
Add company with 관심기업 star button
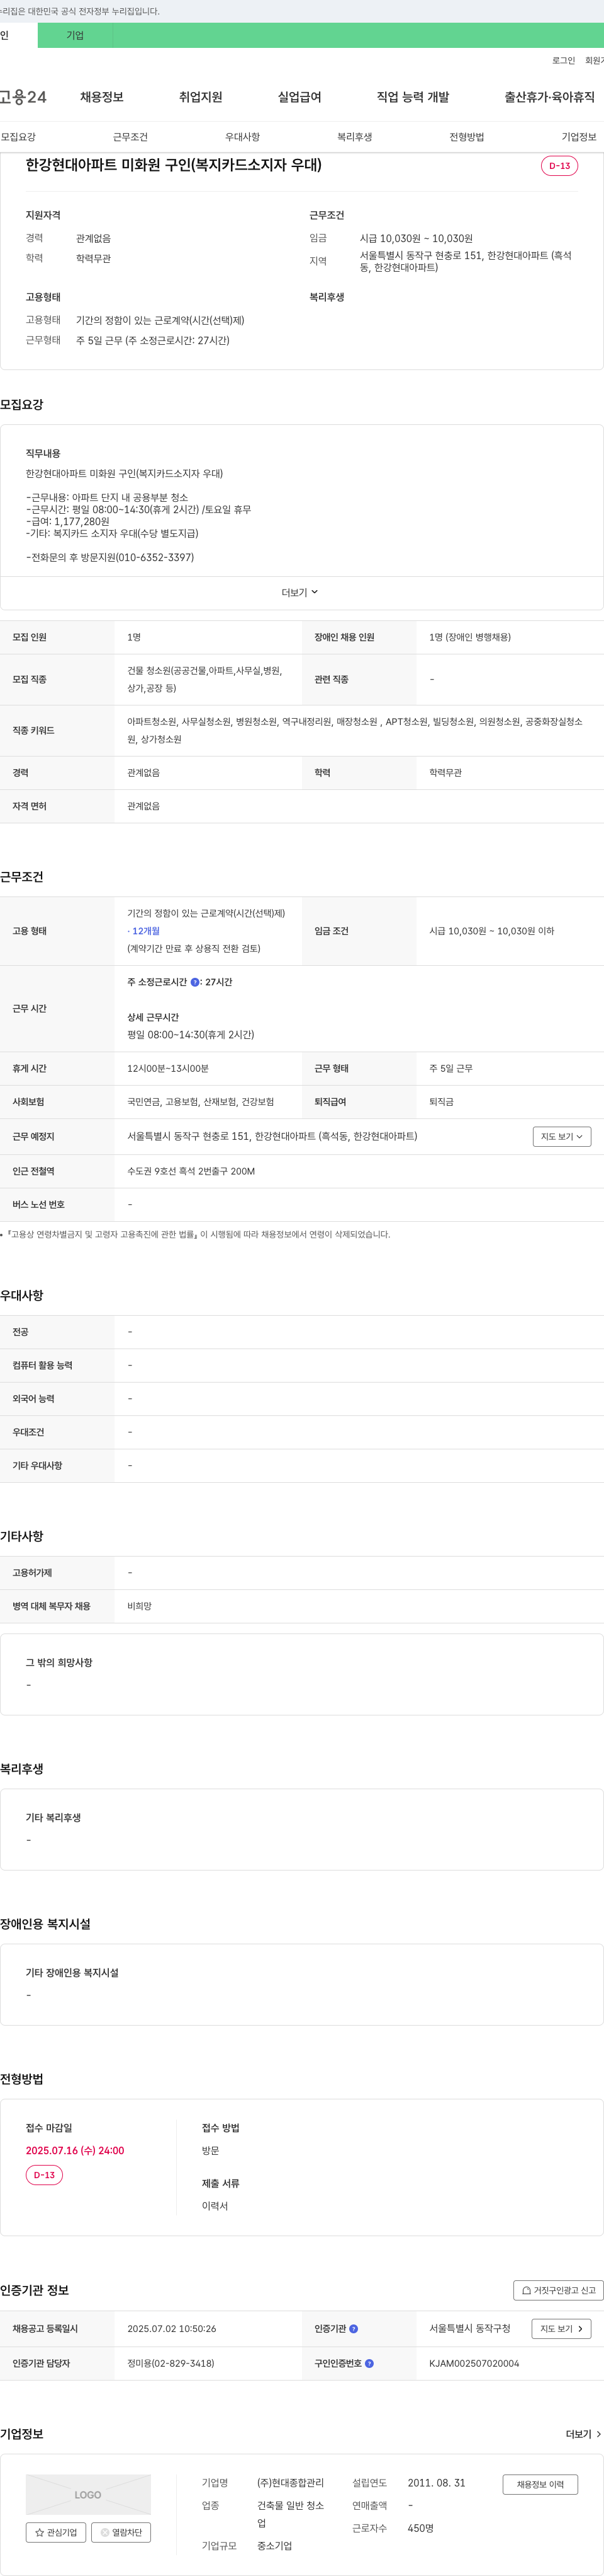point(56,2533)
